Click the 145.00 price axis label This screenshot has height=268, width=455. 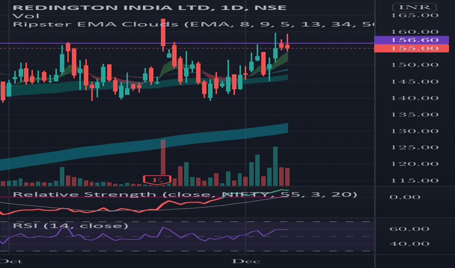(x=414, y=82)
